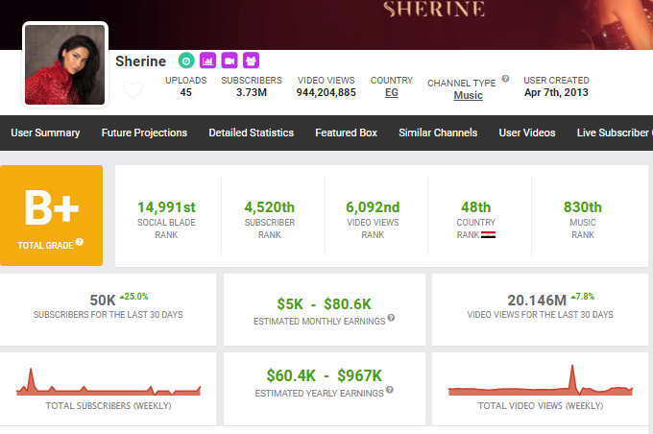Screen dimensions: 653x434
Task: Click the Total Subscribers weekly chart
Action: 109,383
